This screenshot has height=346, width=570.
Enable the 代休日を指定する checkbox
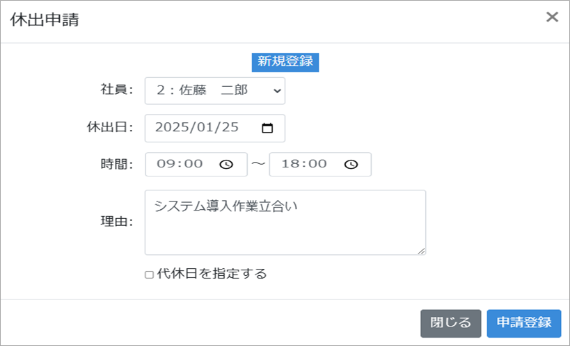(x=149, y=274)
